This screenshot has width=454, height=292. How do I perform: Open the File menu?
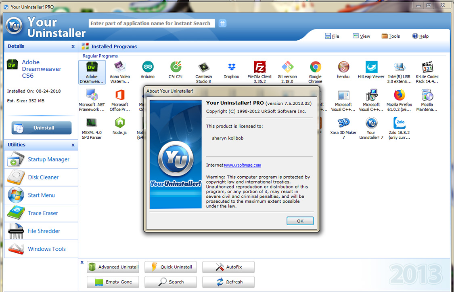point(332,36)
